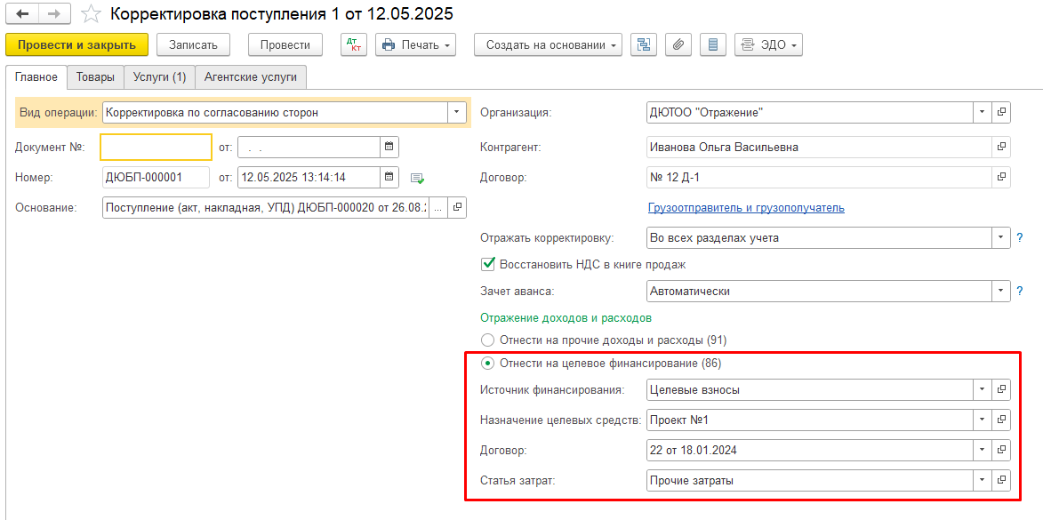
Task: Switch to the Товары tab
Action: click(95, 77)
